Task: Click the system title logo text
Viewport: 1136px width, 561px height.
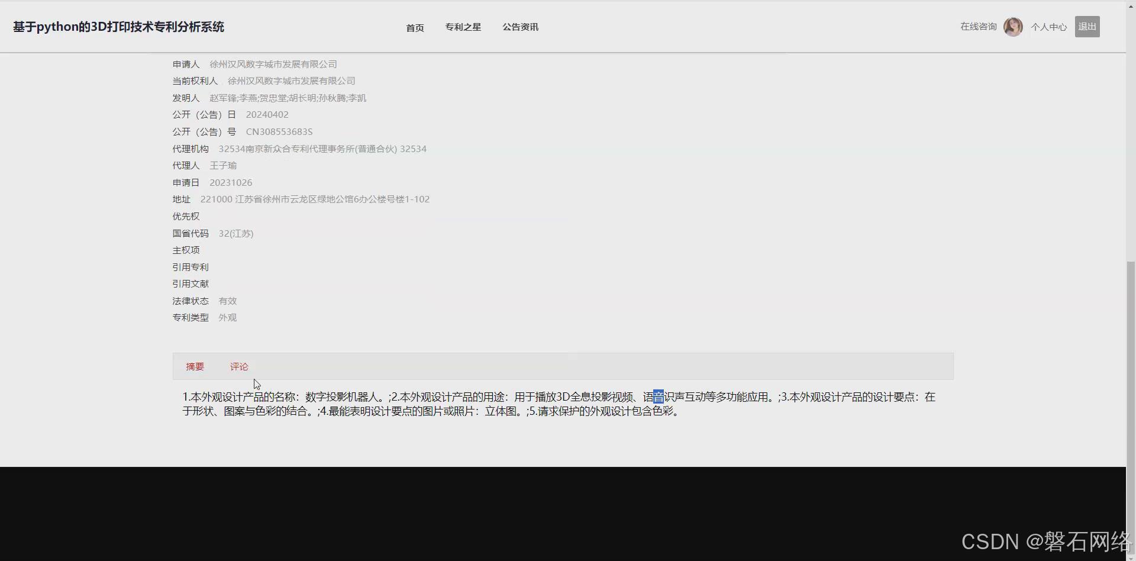Action: [118, 27]
